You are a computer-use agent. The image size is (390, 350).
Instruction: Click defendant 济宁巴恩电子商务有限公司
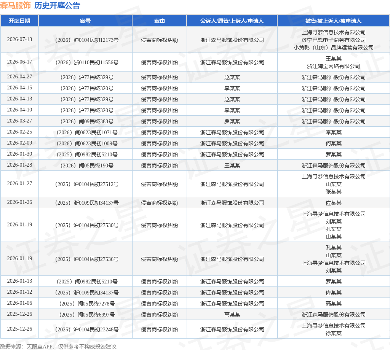point(334,40)
